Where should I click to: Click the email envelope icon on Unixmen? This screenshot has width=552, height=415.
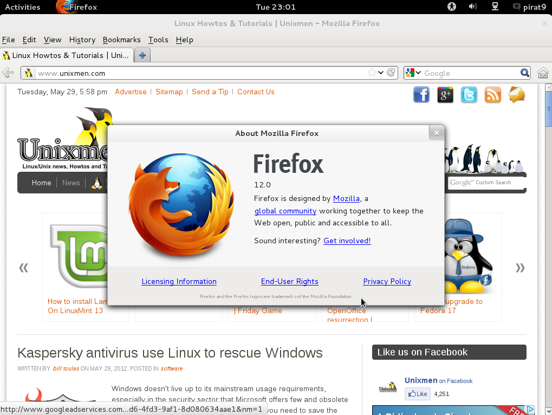pos(517,95)
